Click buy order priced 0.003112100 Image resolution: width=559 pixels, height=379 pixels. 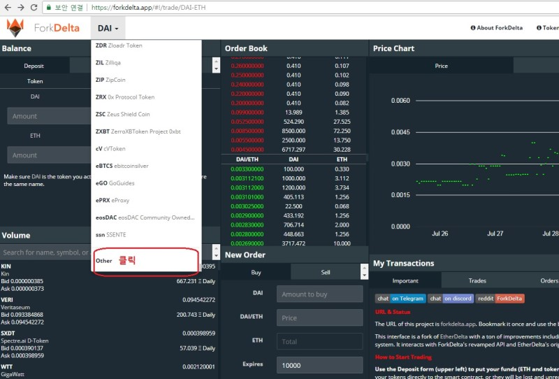tap(293, 178)
